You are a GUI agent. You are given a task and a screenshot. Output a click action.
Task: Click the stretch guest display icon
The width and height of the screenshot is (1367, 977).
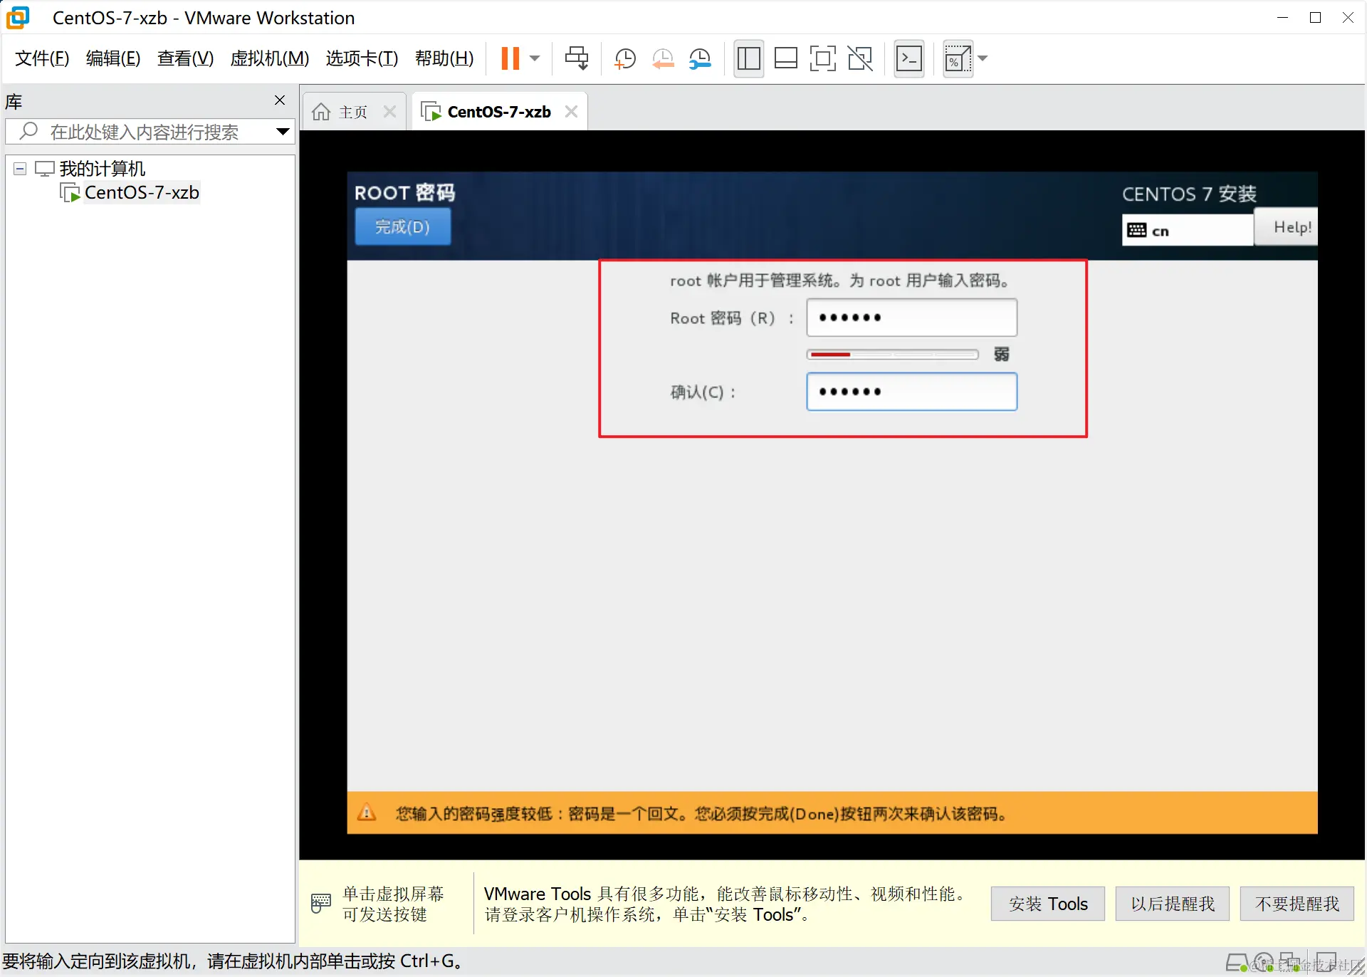click(958, 59)
